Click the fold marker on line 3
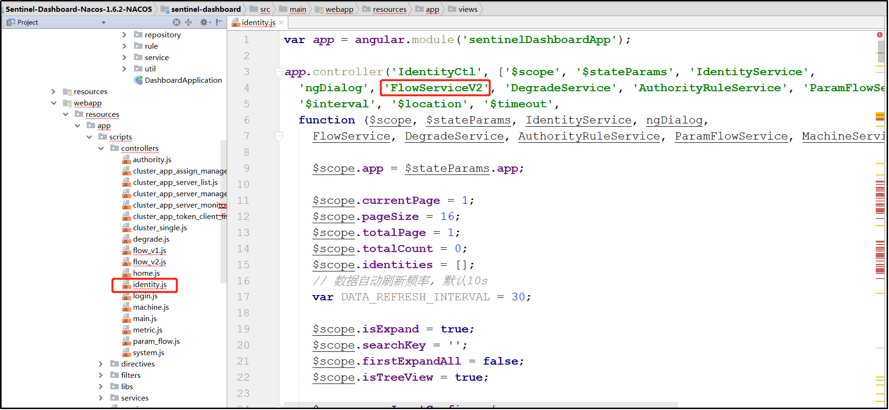889x410 pixels. [279, 72]
